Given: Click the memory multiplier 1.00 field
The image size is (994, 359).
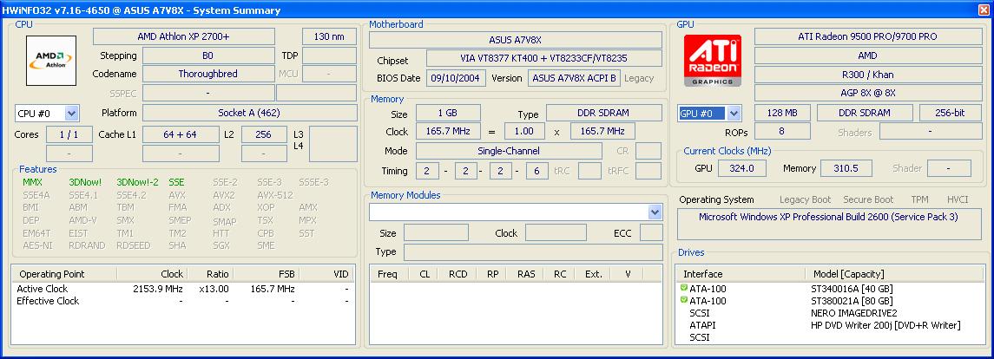Looking at the screenshot, I should pos(525,132).
